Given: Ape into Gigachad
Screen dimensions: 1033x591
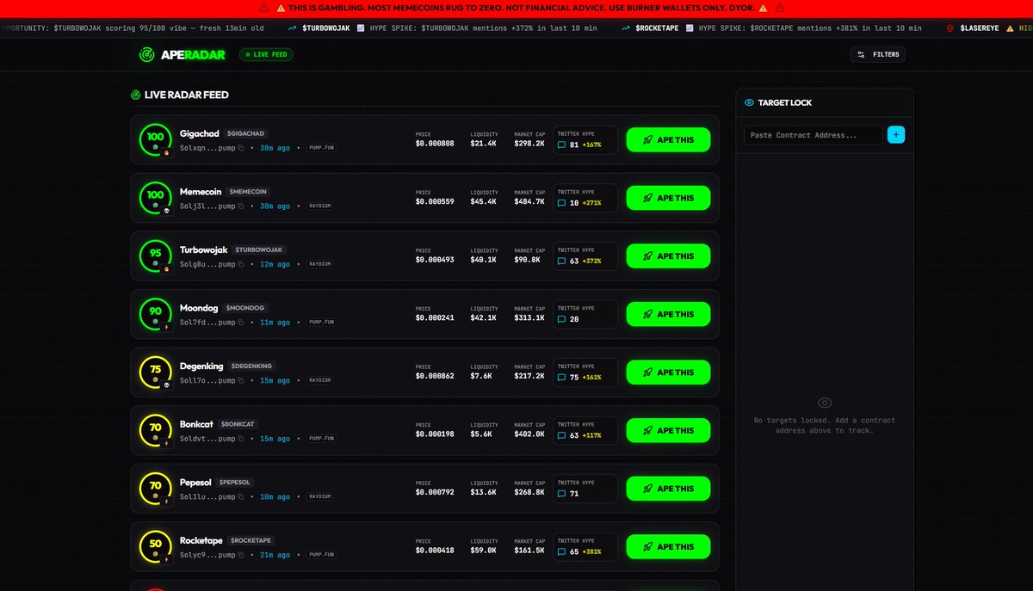Looking at the screenshot, I should tap(668, 140).
